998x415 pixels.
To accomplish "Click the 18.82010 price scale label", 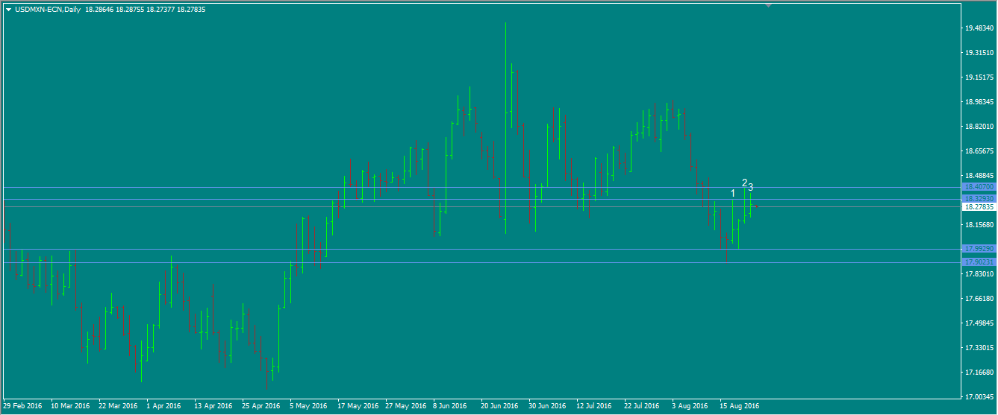I will pyautogui.click(x=979, y=127).
